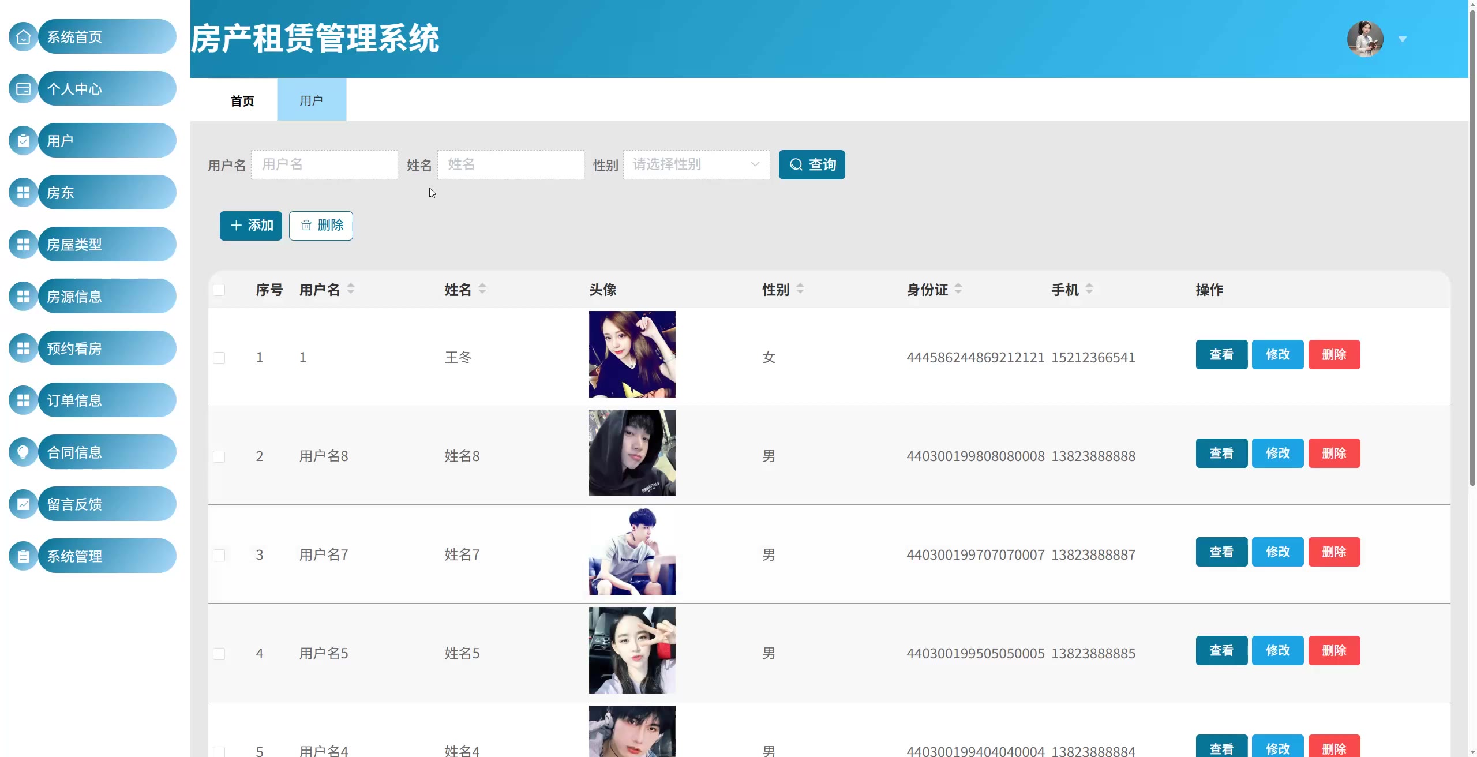Click the card icon beside 个人中心
Viewport: 1477px width, 757px height.
point(23,89)
